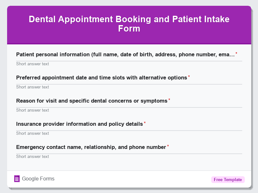This screenshot has height=193, width=258.
Task: Click the Free Template button
Action: point(228,179)
